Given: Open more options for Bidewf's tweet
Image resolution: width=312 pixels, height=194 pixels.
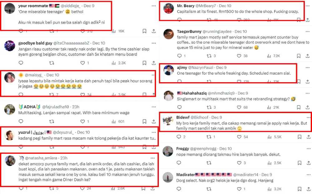Looking at the screenshot, I should tap(308, 117).
